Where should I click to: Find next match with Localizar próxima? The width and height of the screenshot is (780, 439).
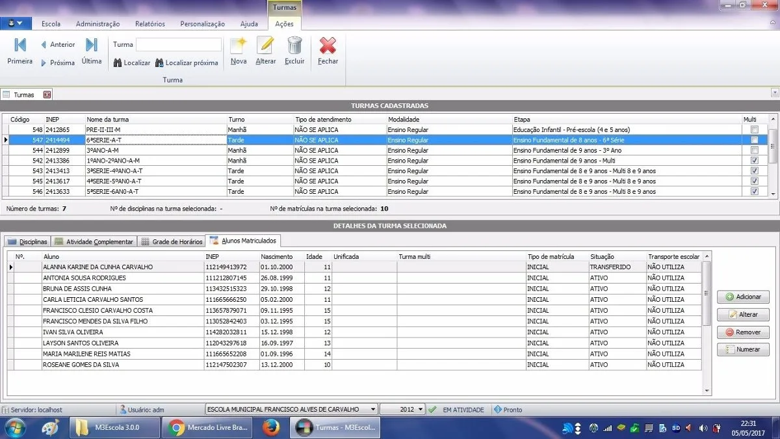pos(187,63)
